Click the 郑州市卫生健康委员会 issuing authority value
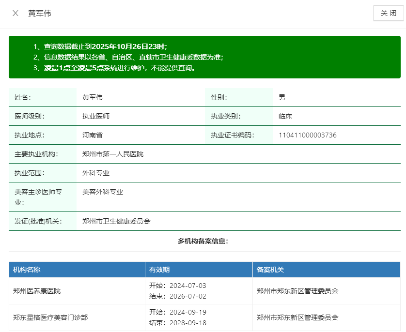Image resolution: width=406 pixels, height=332 pixels. 116,221
